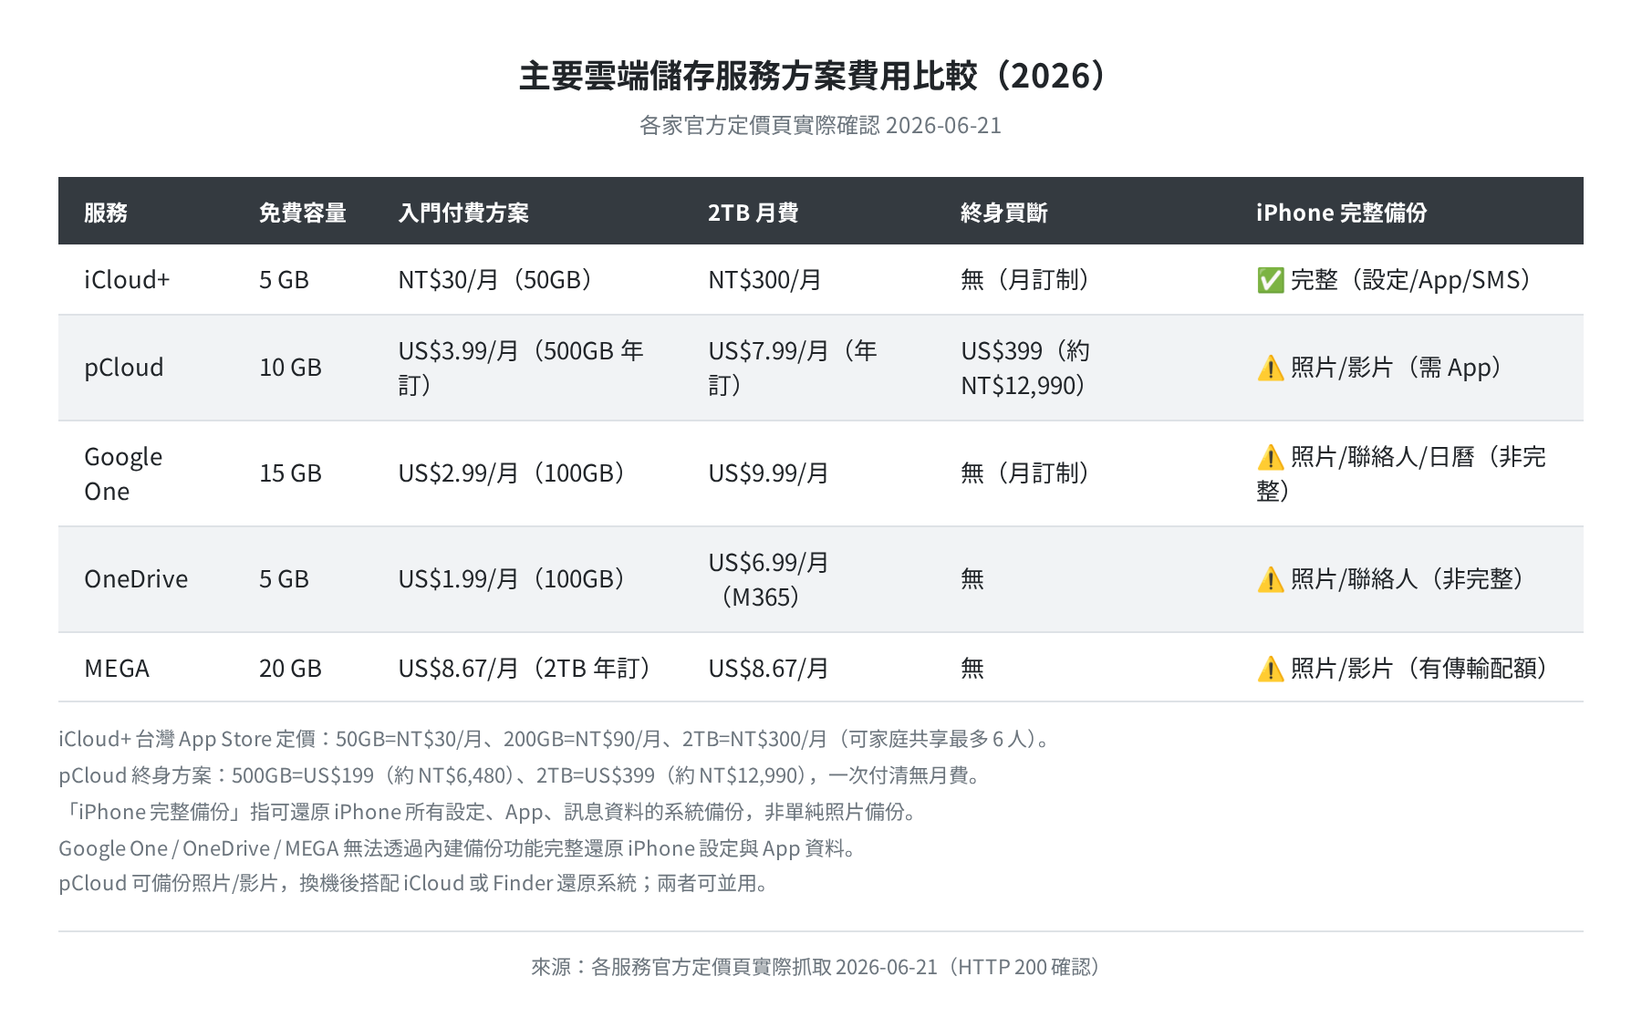Click the warning icon in pCloud row
The width and height of the screenshot is (1642, 1018).
pos(1270,368)
